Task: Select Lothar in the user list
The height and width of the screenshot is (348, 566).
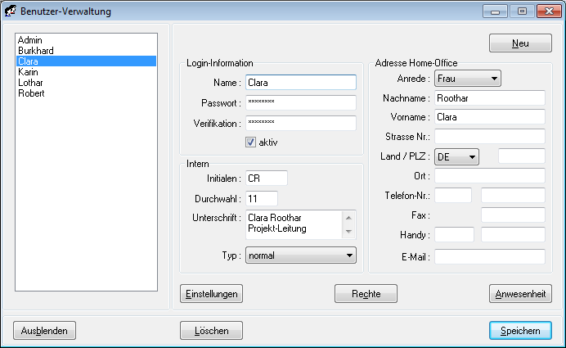Action: pyautogui.click(x=31, y=83)
